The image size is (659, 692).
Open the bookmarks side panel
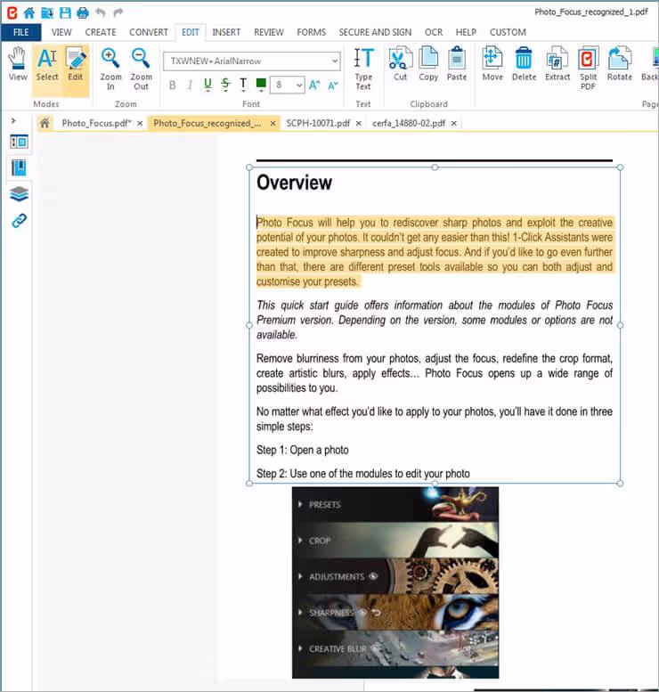(x=19, y=167)
